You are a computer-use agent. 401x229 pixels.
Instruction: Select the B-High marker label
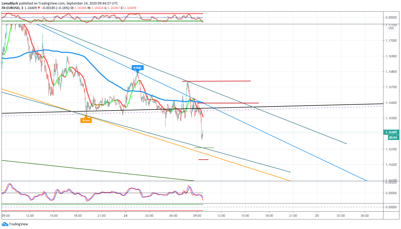pos(138,68)
